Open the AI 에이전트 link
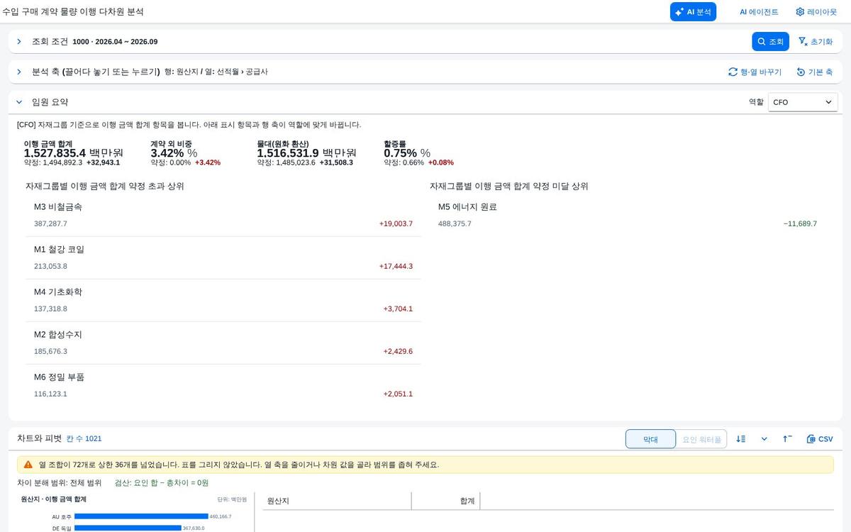 (x=759, y=12)
